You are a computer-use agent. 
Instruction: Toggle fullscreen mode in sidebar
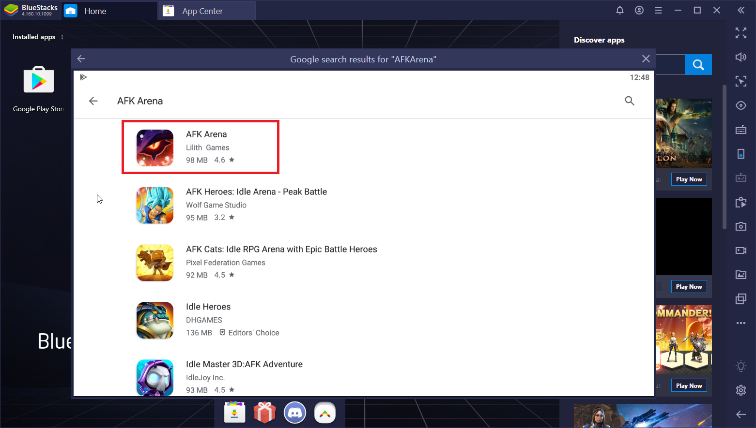click(x=741, y=33)
